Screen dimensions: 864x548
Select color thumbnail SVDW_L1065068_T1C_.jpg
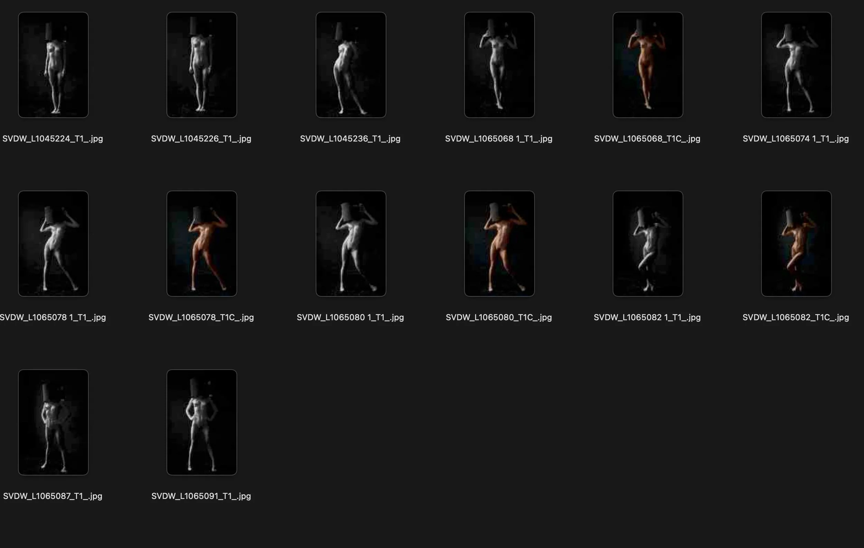[648, 65]
